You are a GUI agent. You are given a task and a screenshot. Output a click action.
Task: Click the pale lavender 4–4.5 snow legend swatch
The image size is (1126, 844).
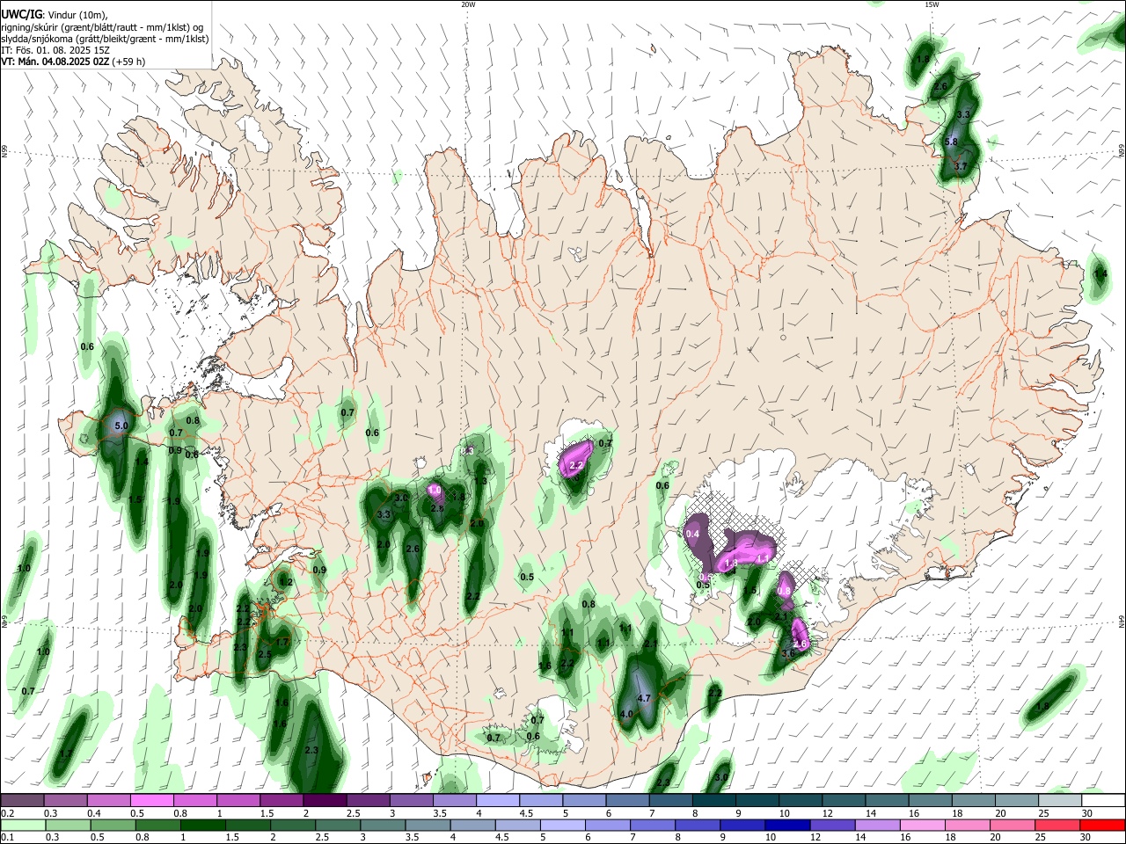click(x=498, y=801)
